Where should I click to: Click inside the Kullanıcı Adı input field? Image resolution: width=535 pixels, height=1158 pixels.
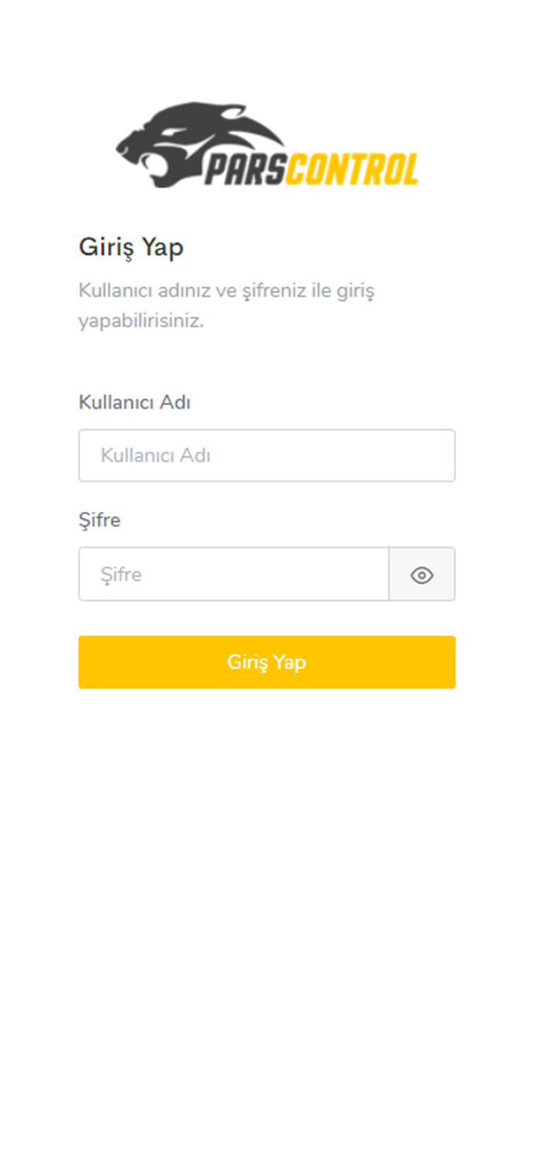[266, 455]
